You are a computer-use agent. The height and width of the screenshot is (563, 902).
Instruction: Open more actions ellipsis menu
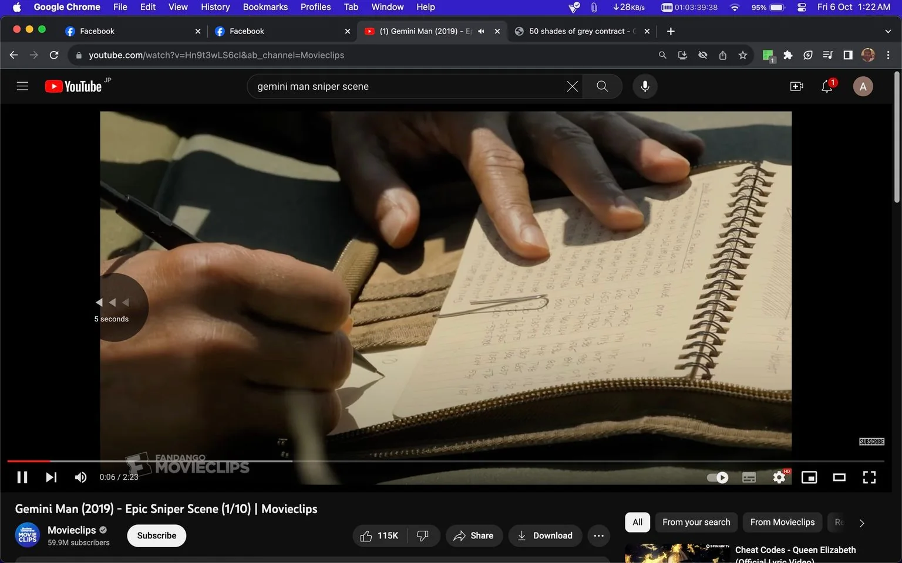598,535
